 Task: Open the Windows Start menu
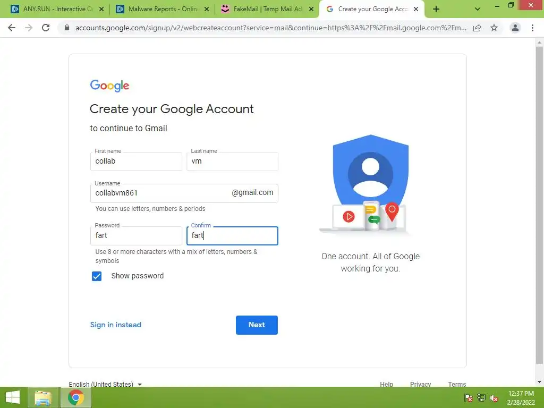(13, 397)
